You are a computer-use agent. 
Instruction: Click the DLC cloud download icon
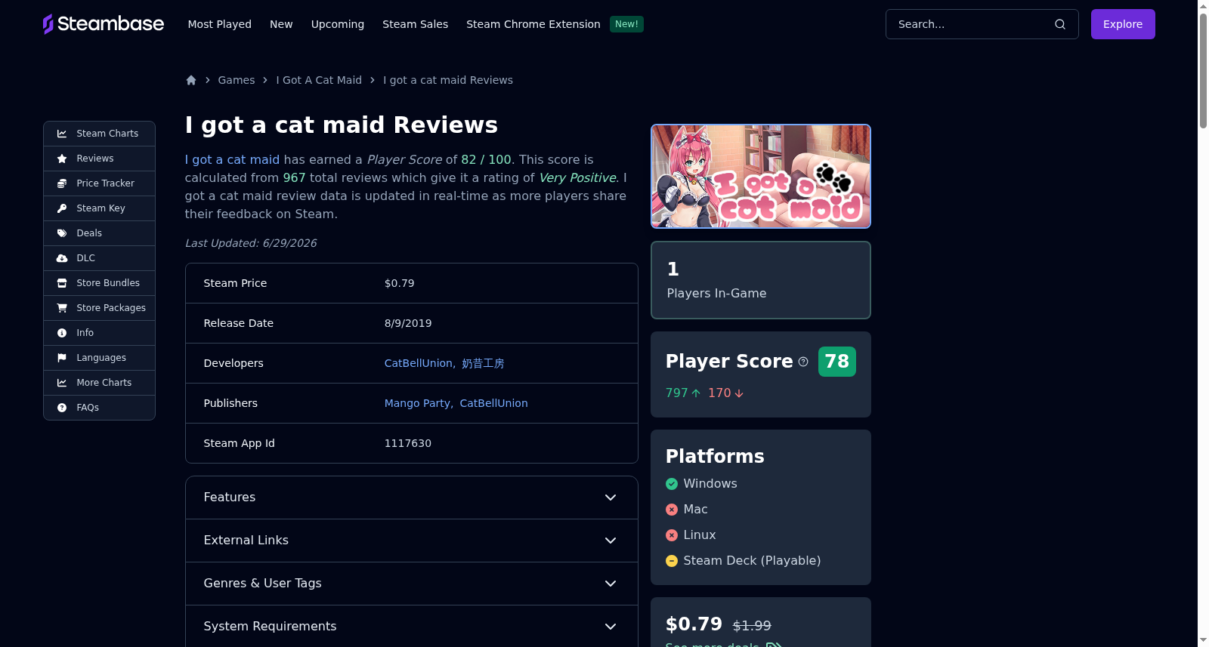62,258
